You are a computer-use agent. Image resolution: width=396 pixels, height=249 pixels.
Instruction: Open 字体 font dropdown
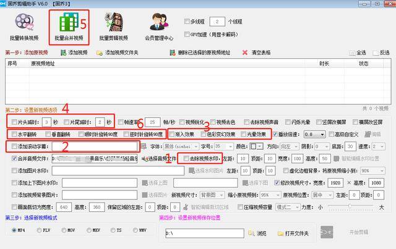[x=181, y=146]
